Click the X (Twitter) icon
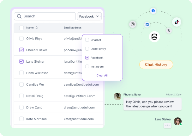The width and height of the screenshot is (192, 136). tap(169, 31)
